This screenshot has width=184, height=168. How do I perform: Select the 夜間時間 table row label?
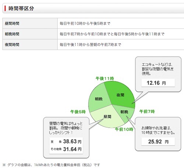point(12,44)
